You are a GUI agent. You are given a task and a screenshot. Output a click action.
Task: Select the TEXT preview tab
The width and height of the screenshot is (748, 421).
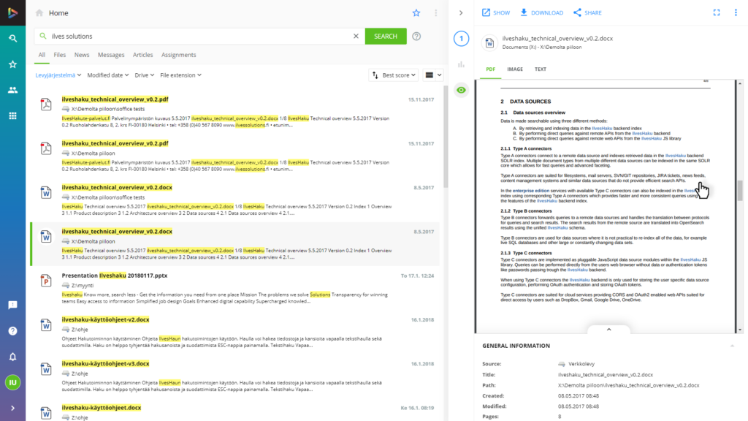coord(540,69)
